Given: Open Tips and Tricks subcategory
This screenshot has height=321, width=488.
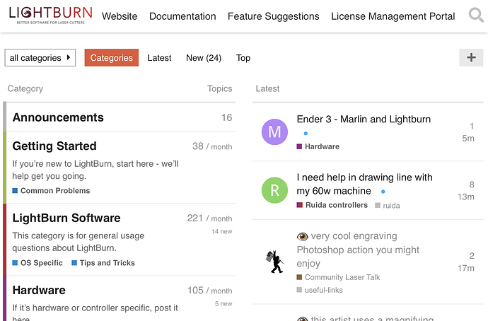Looking at the screenshot, I should click(103, 263).
